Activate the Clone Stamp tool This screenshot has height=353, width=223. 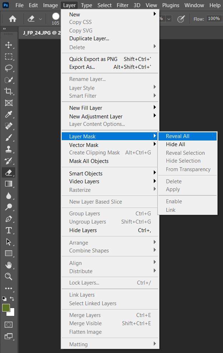click(9, 149)
